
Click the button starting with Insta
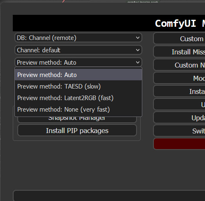click(179, 91)
